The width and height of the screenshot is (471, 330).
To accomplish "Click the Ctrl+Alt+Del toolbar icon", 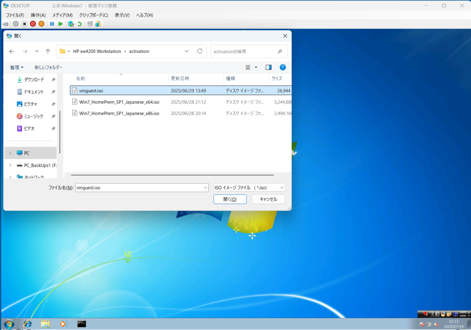I will 6,24.
